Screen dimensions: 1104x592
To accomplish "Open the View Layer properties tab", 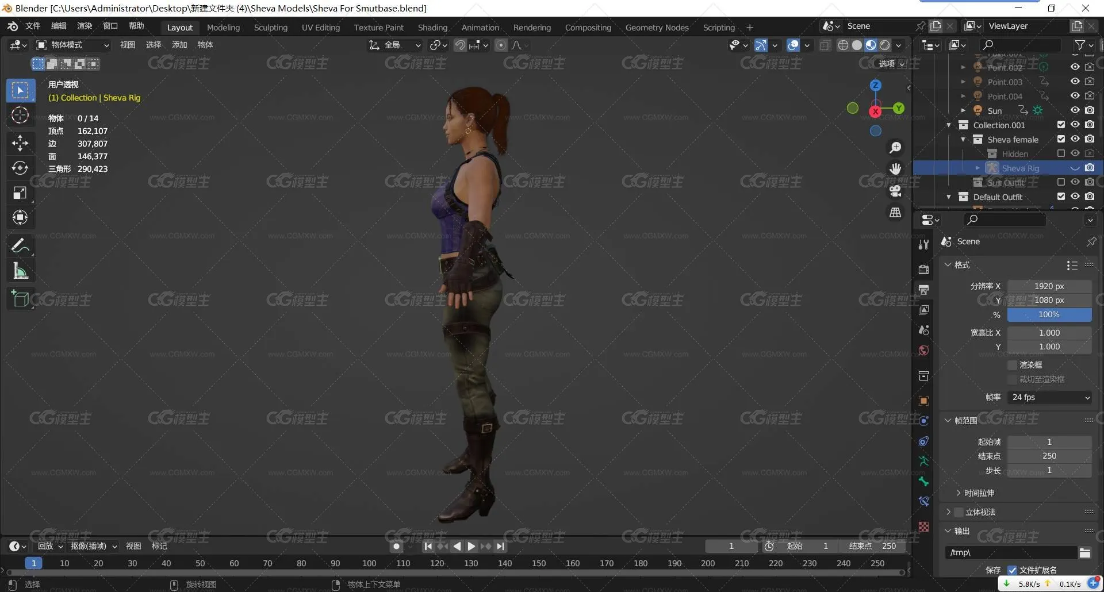I will point(923,310).
